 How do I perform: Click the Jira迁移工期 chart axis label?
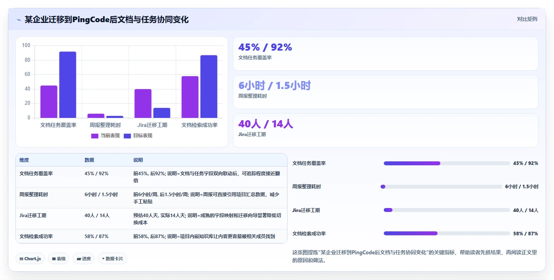click(x=152, y=125)
